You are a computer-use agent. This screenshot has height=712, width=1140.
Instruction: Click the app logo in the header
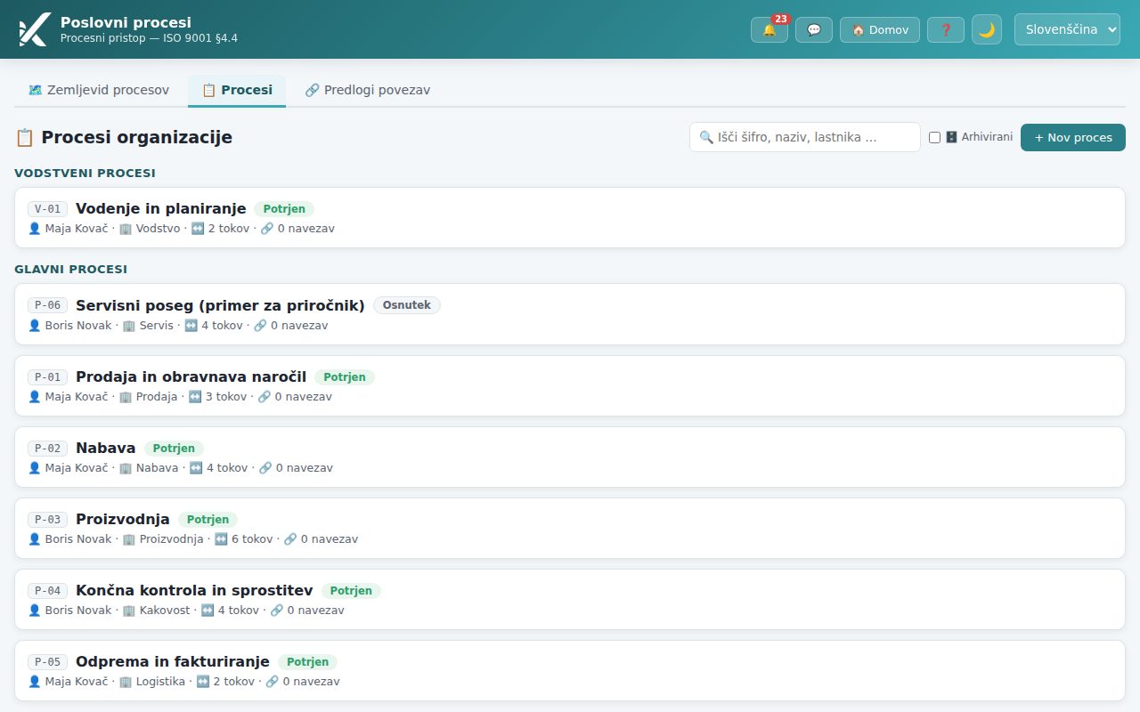point(34,29)
